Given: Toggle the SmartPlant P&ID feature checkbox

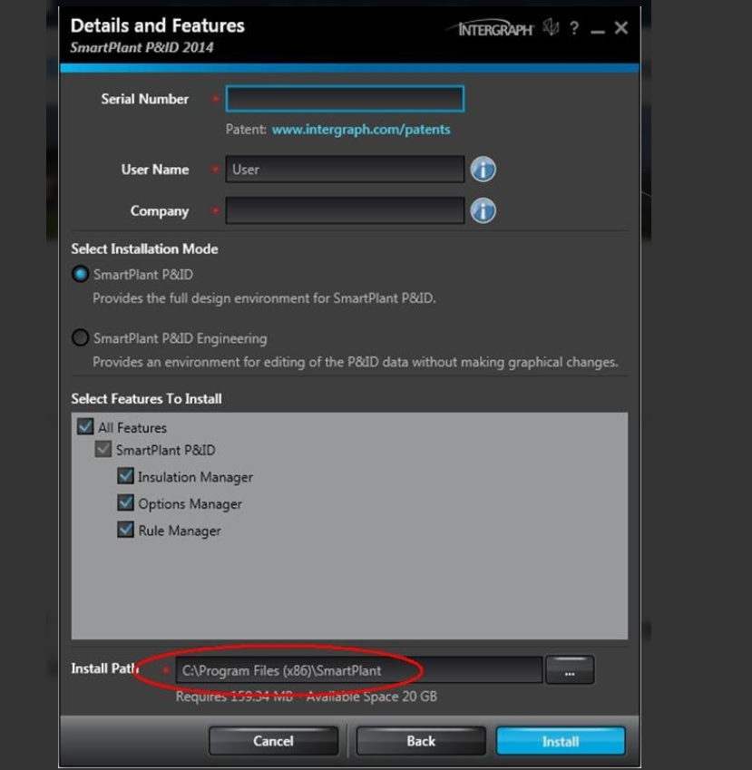Looking at the screenshot, I should coord(103,449).
